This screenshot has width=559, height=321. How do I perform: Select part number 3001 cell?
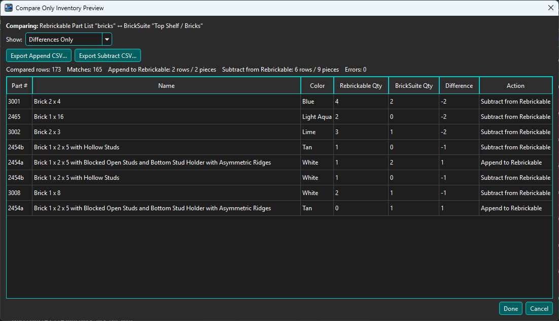point(20,102)
